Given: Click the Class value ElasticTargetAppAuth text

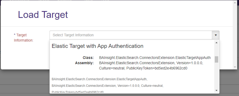Looking at the screenshot, I should [x=155, y=58].
